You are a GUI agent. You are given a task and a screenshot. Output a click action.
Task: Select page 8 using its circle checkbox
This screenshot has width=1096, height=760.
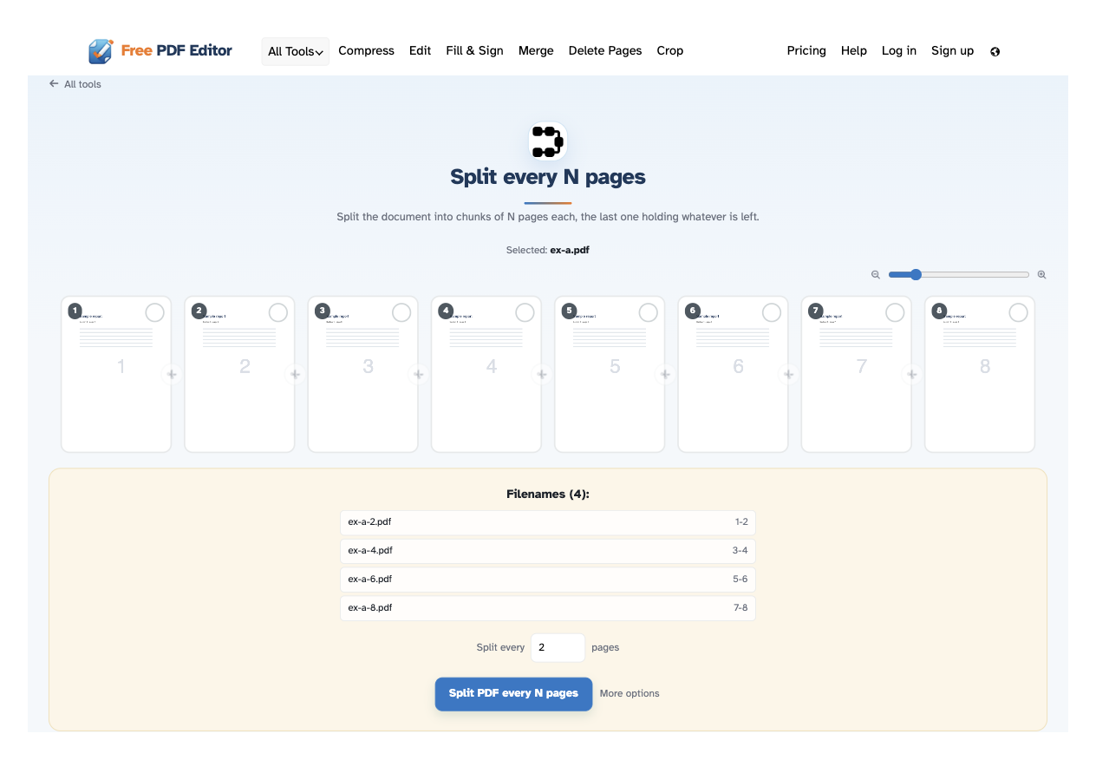tap(1018, 312)
